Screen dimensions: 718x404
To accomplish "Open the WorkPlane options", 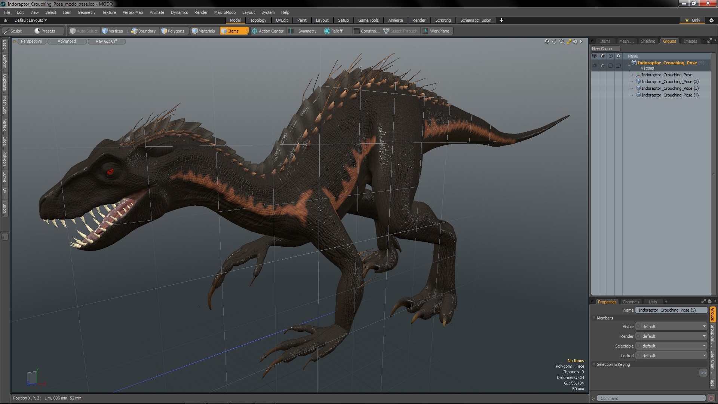I will [x=436, y=31].
